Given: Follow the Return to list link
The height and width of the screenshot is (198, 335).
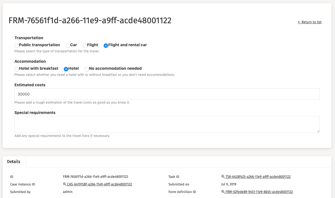Looking at the screenshot, I should [309, 22].
